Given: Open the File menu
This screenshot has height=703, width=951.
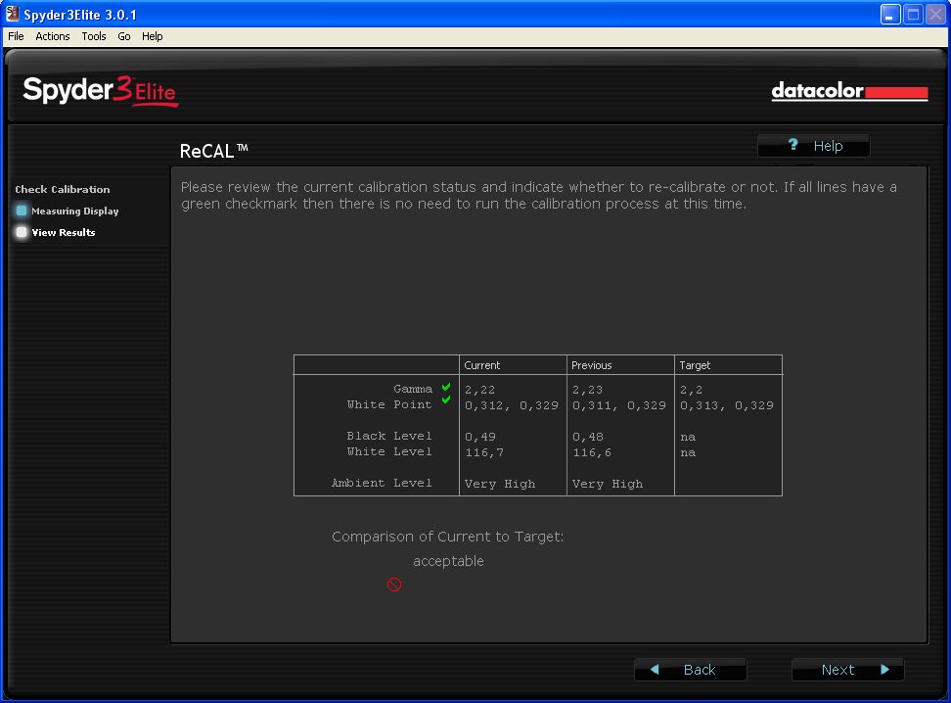Looking at the screenshot, I should coord(16,36).
